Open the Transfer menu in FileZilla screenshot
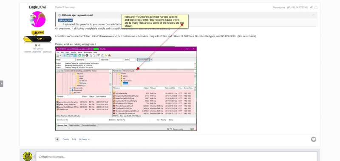This screenshot has width=340, height=161. pos(73,52)
